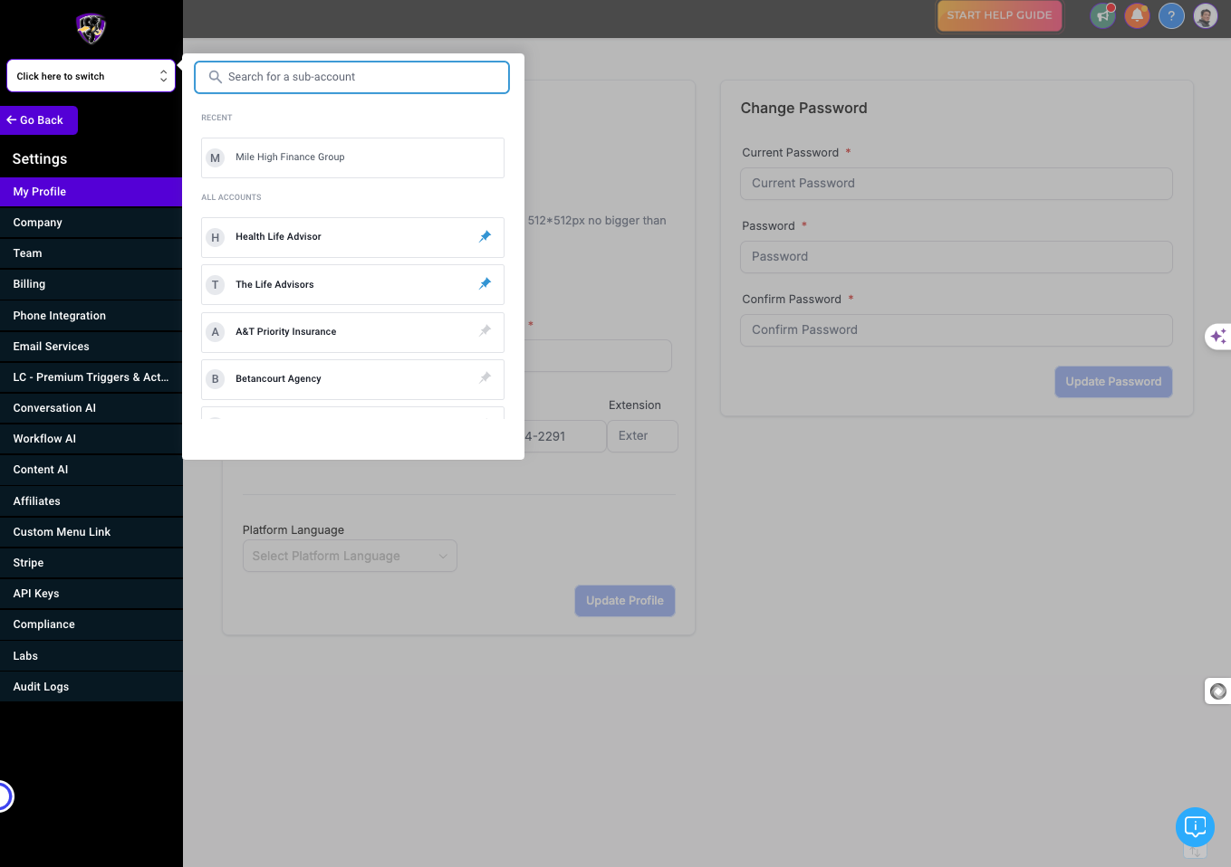Select Mile High Finance Group recent account
The height and width of the screenshot is (867, 1231).
pyautogui.click(x=352, y=157)
